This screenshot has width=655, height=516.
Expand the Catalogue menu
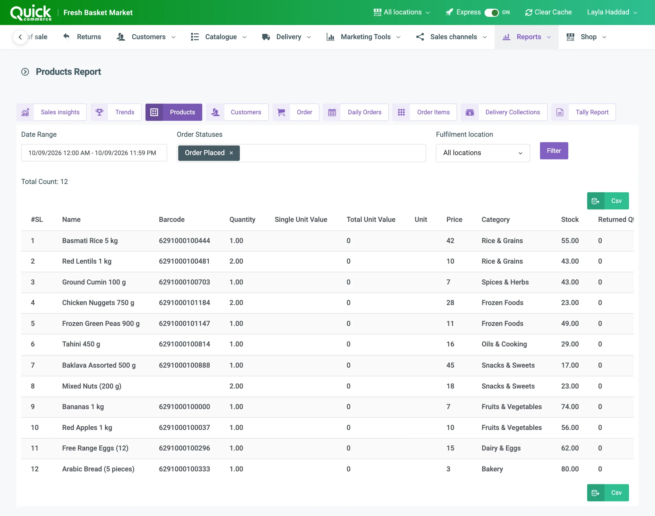click(219, 37)
